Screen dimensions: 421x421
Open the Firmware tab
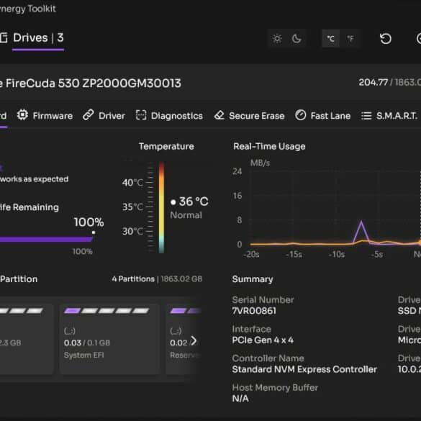tap(45, 115)
